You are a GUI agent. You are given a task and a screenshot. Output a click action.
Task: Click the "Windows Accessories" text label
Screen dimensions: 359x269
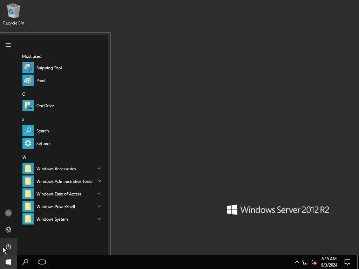tap(56, 169)
